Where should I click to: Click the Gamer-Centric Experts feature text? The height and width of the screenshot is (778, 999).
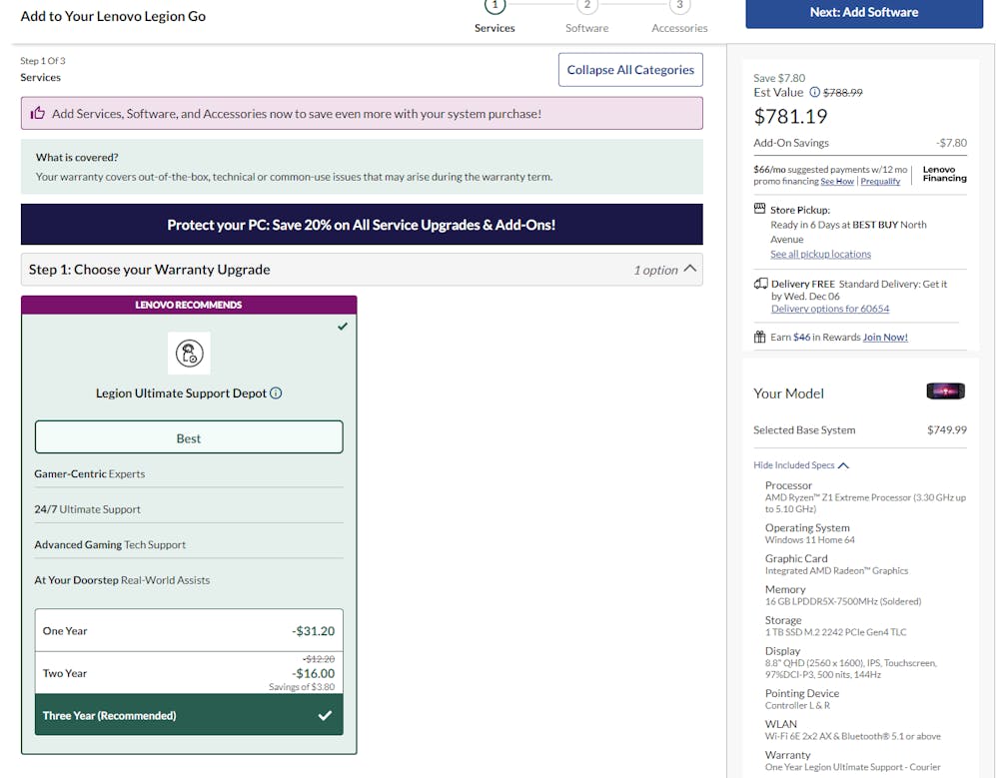[89, 473]
